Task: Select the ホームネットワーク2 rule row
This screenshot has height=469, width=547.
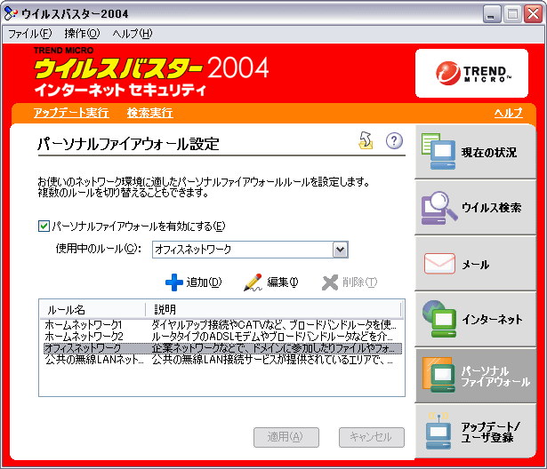Action: pos(221,337)
